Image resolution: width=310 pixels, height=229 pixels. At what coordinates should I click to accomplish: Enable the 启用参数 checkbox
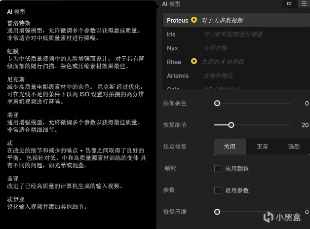218,191
